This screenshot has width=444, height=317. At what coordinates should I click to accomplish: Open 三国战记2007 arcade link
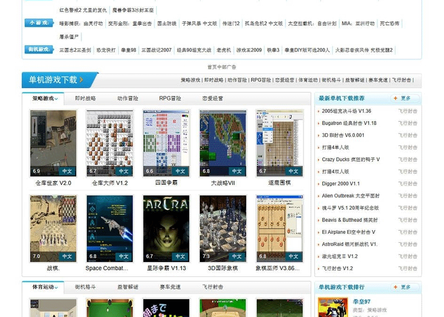[x=157, y=50]
